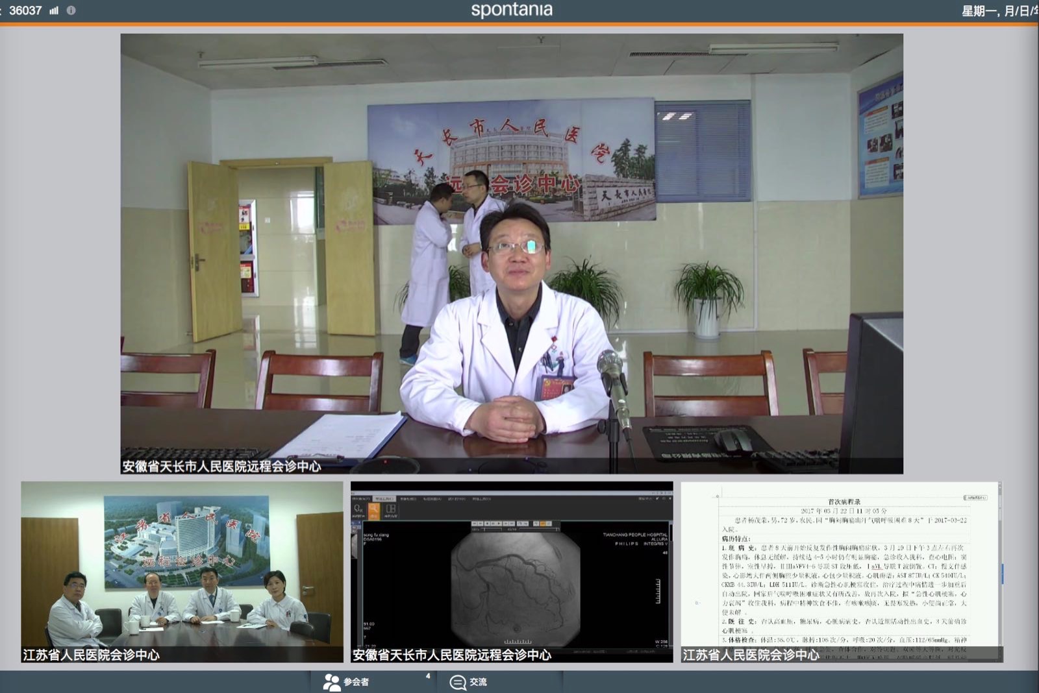
Task: Click the orange highlighted magnifier tool in viewer
Action: (374, 511)
